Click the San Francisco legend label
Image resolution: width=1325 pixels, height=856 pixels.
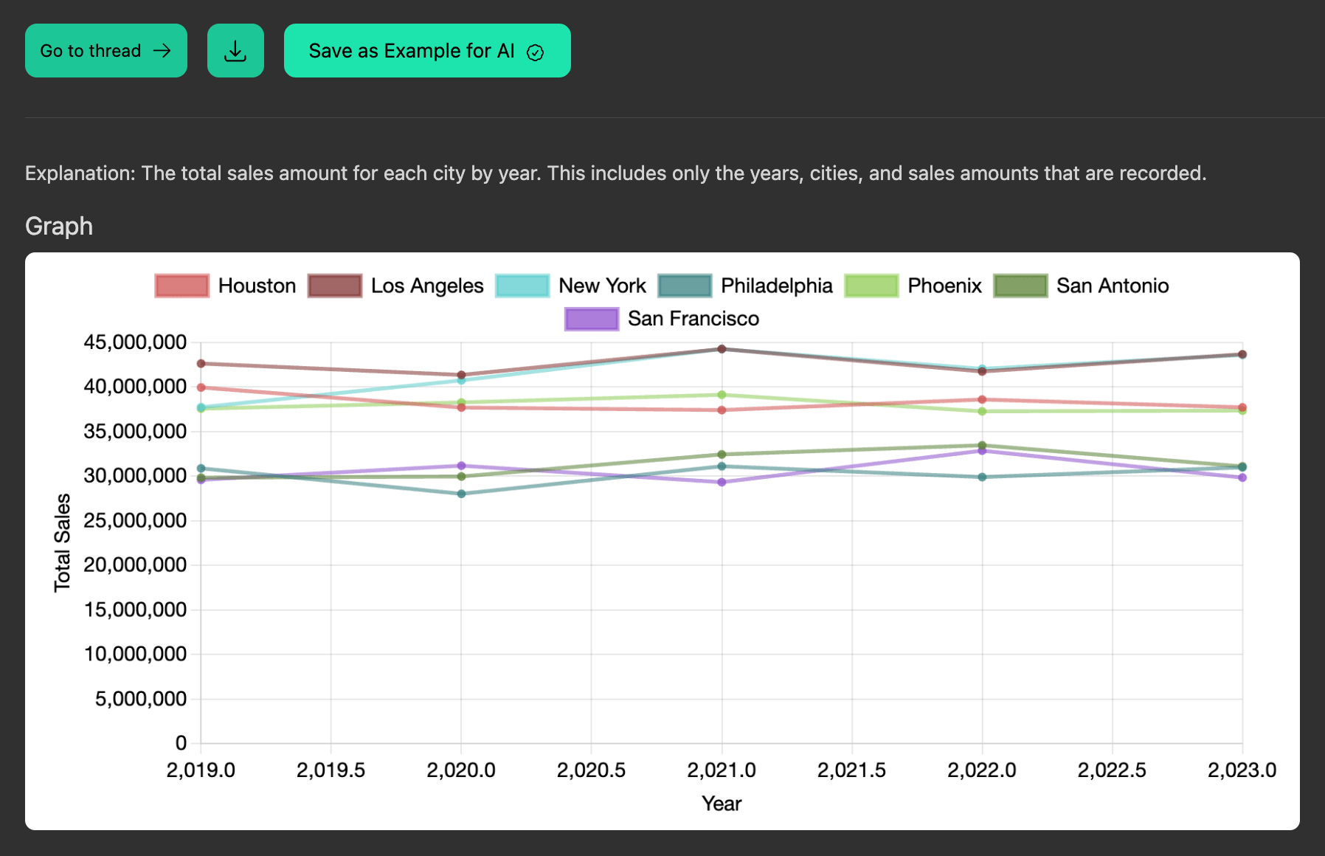point(693,319)
